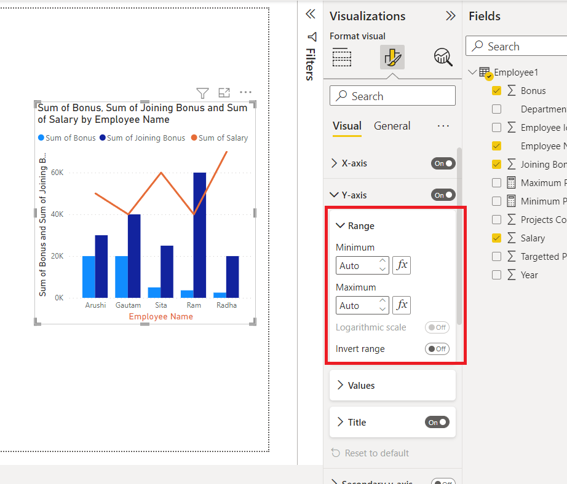Toggle the Y-axis switch off

tap(443, 195)
